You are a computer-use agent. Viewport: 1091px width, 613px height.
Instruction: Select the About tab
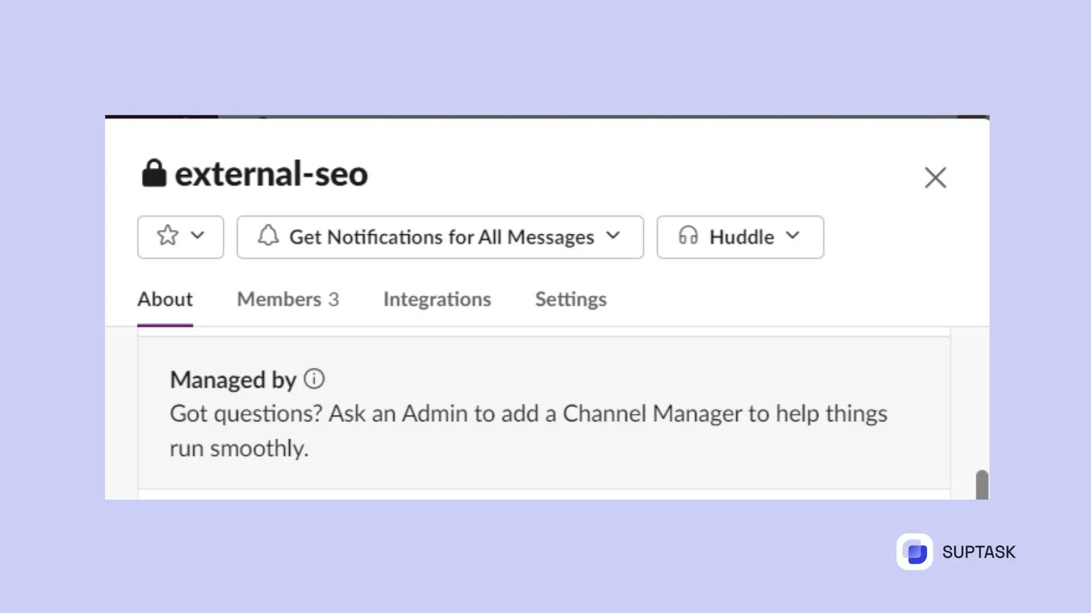(165, 299)
